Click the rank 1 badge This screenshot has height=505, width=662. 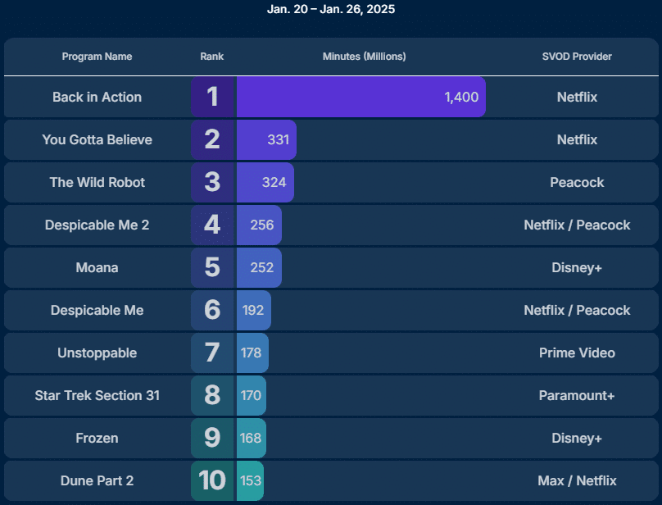click(x=213, y=97)
